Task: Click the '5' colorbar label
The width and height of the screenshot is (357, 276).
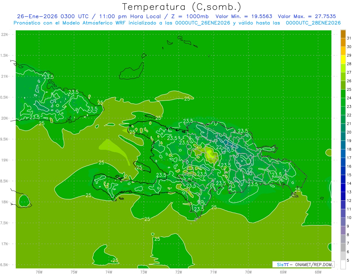Action: (x=348, y=260)
